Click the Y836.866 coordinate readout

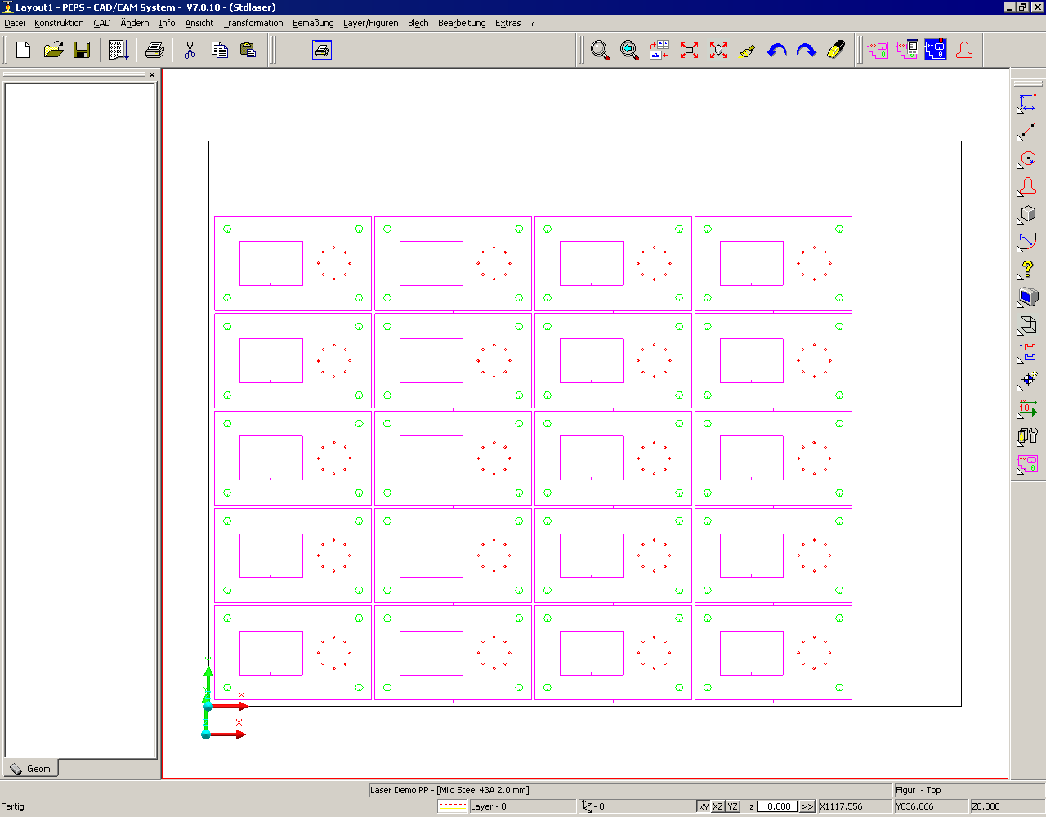tap(931, 806)
